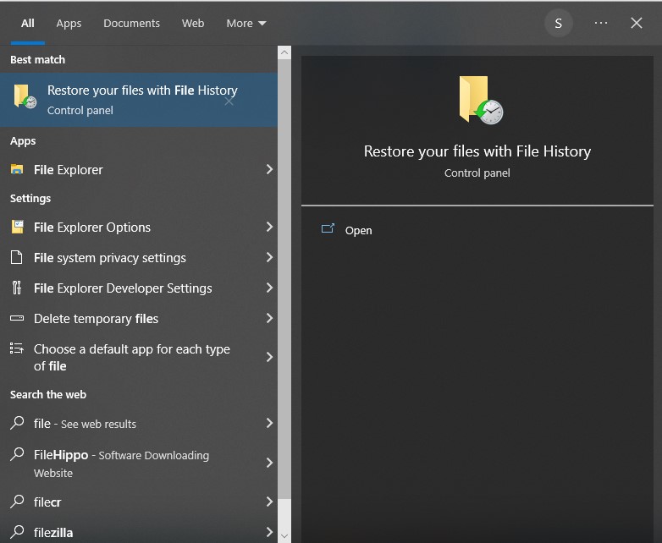Switch to the Documents tab

[131, 23]
